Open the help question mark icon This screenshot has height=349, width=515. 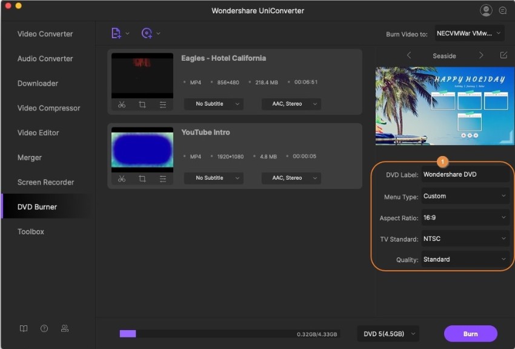coord(44,328)
